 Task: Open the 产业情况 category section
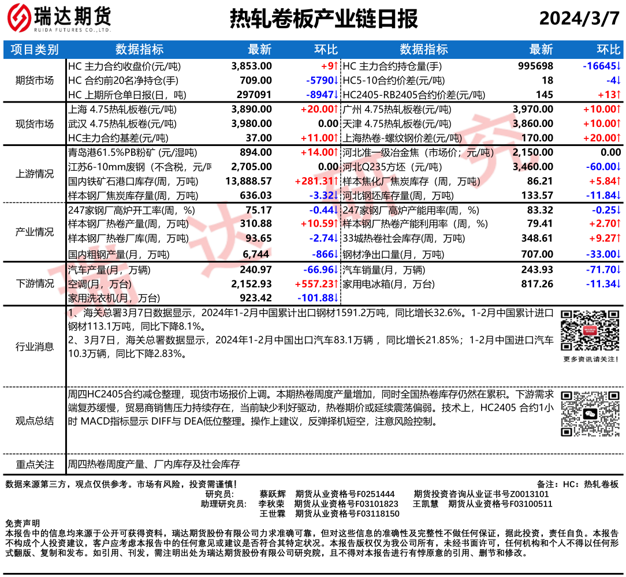(x=35, y=232)
